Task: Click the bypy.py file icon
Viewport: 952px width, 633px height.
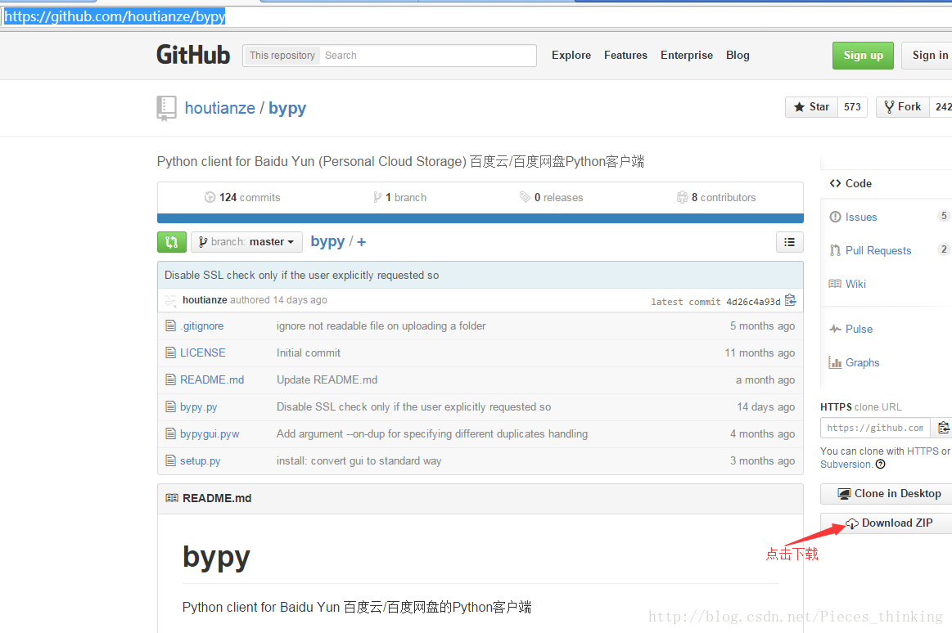Action: tap(170, 406)
